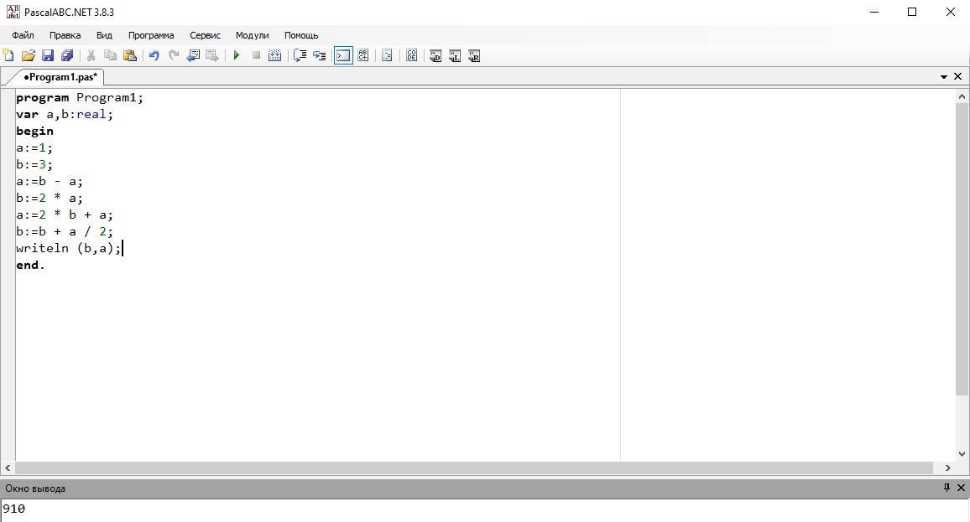
Task: Click the 'a:=b - a;' line
Action: coord(50,182)
